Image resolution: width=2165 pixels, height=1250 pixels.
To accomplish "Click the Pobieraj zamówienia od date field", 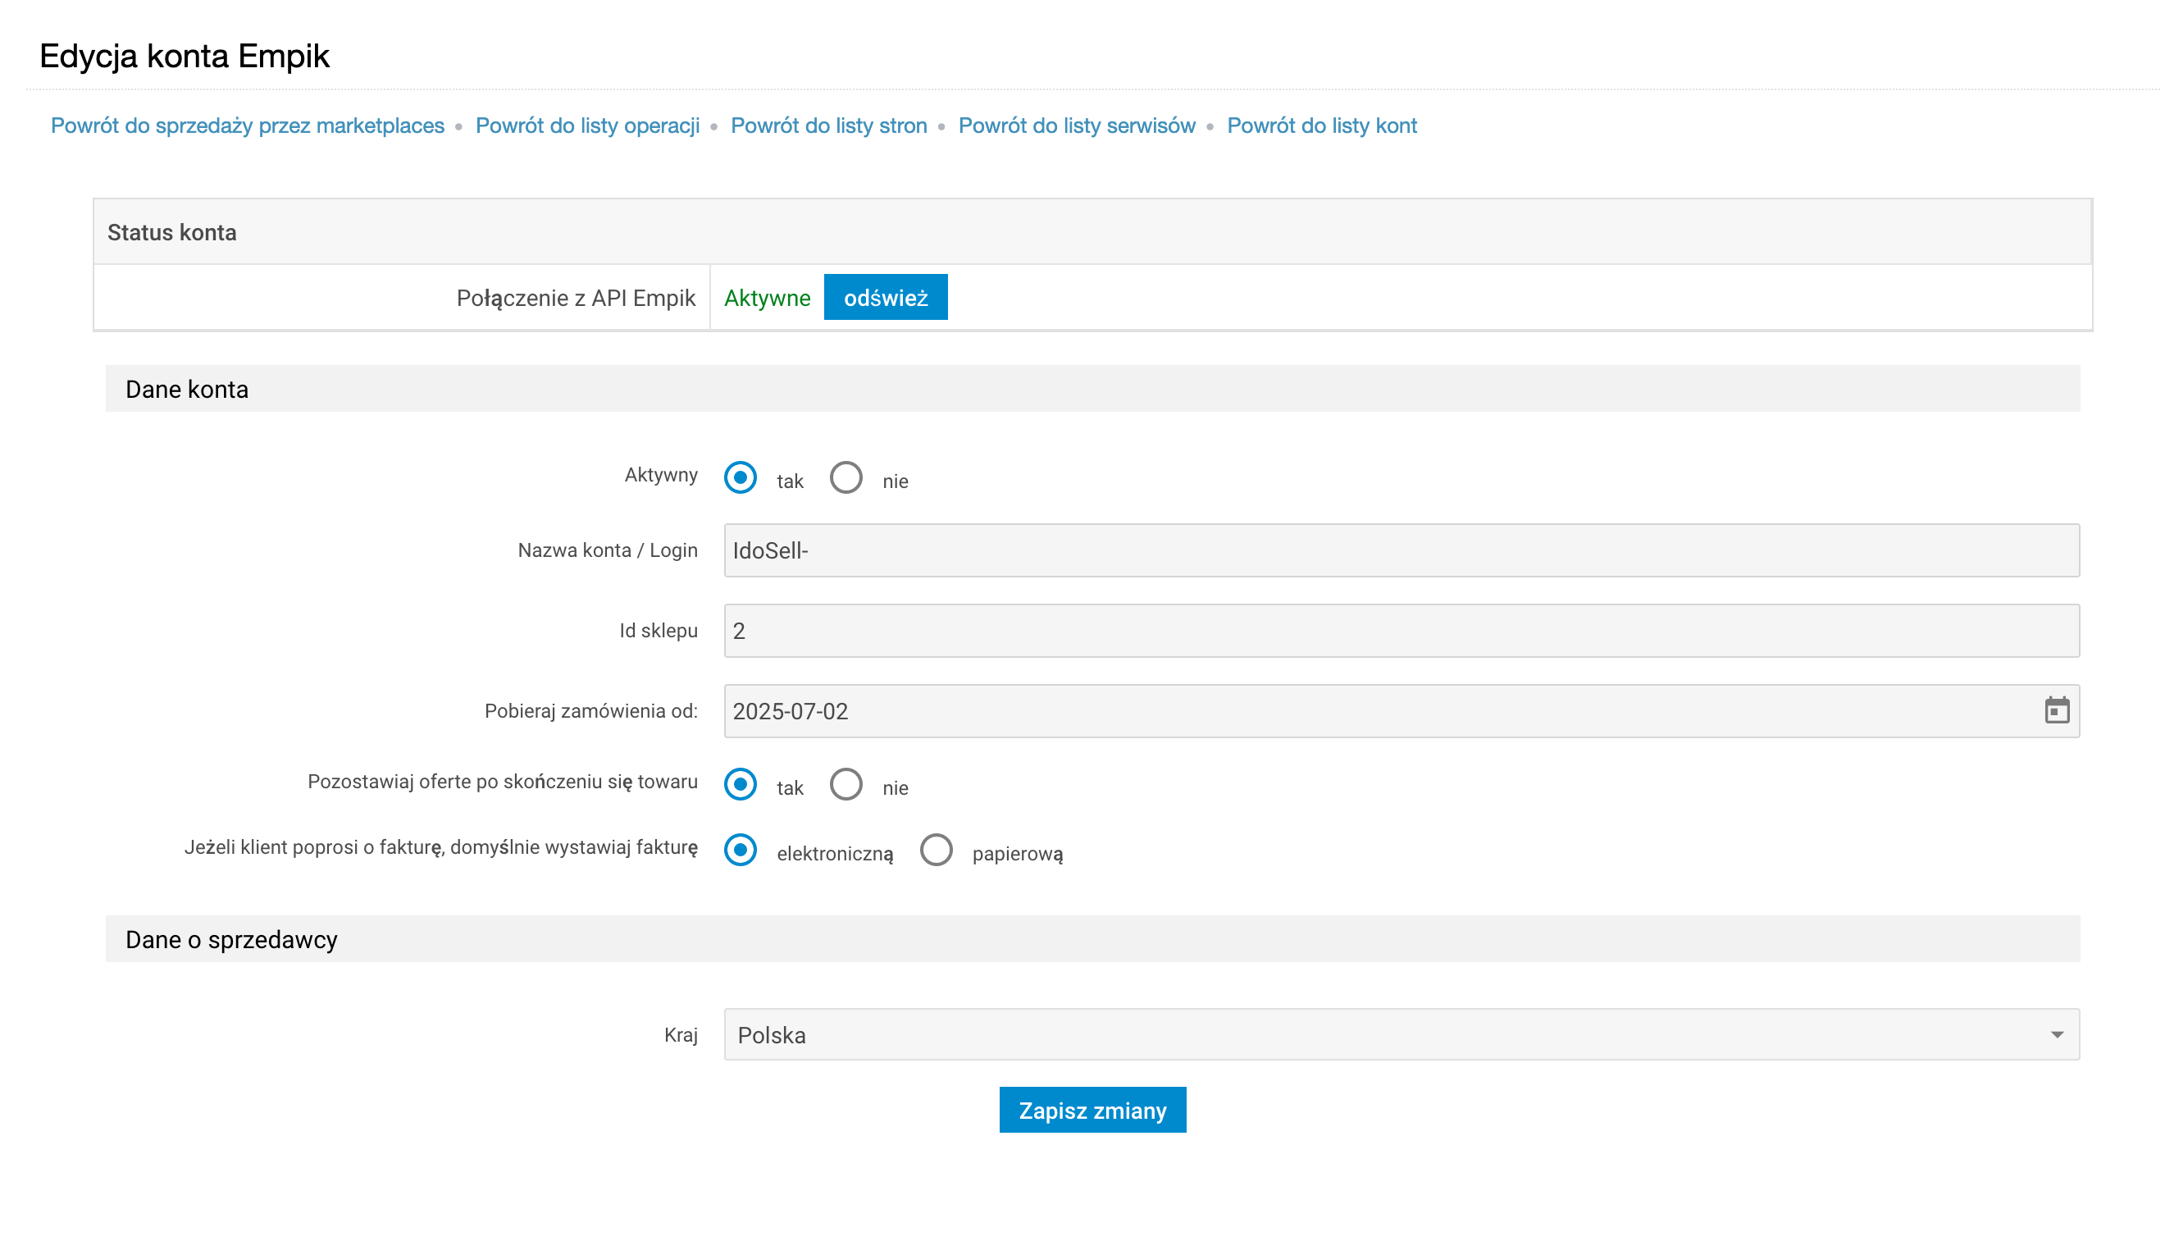I will [x=1401, y=711].
